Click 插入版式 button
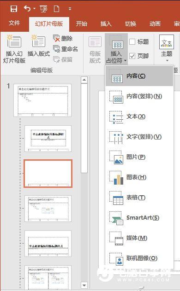Viewport: 180px width, 291px height. pos(39,46)
